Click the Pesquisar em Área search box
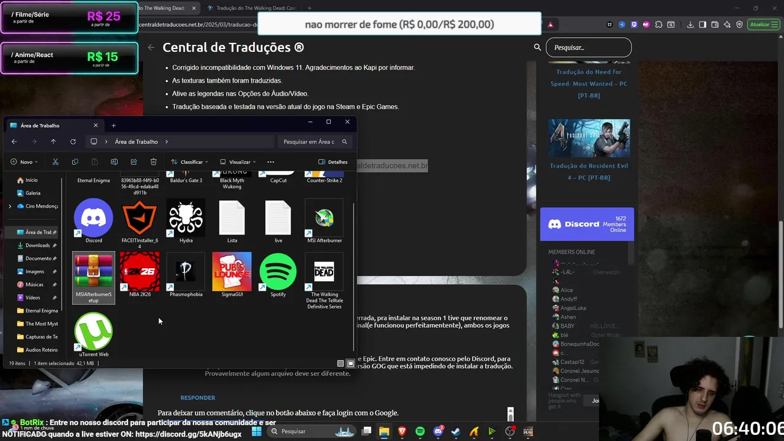 (315, 141)
